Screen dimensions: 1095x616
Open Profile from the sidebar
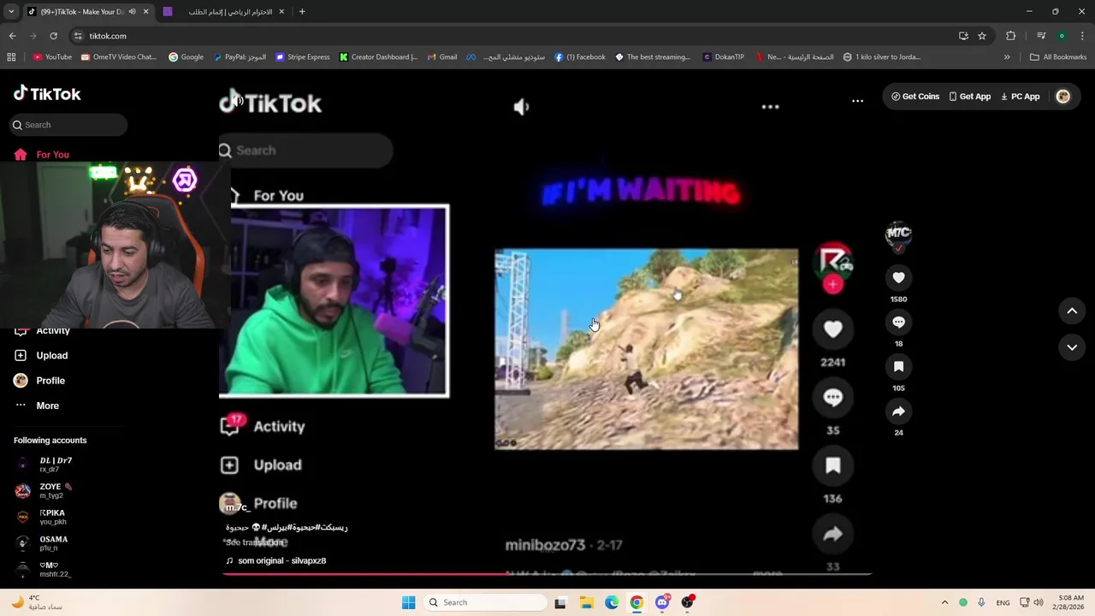point(39,381)
